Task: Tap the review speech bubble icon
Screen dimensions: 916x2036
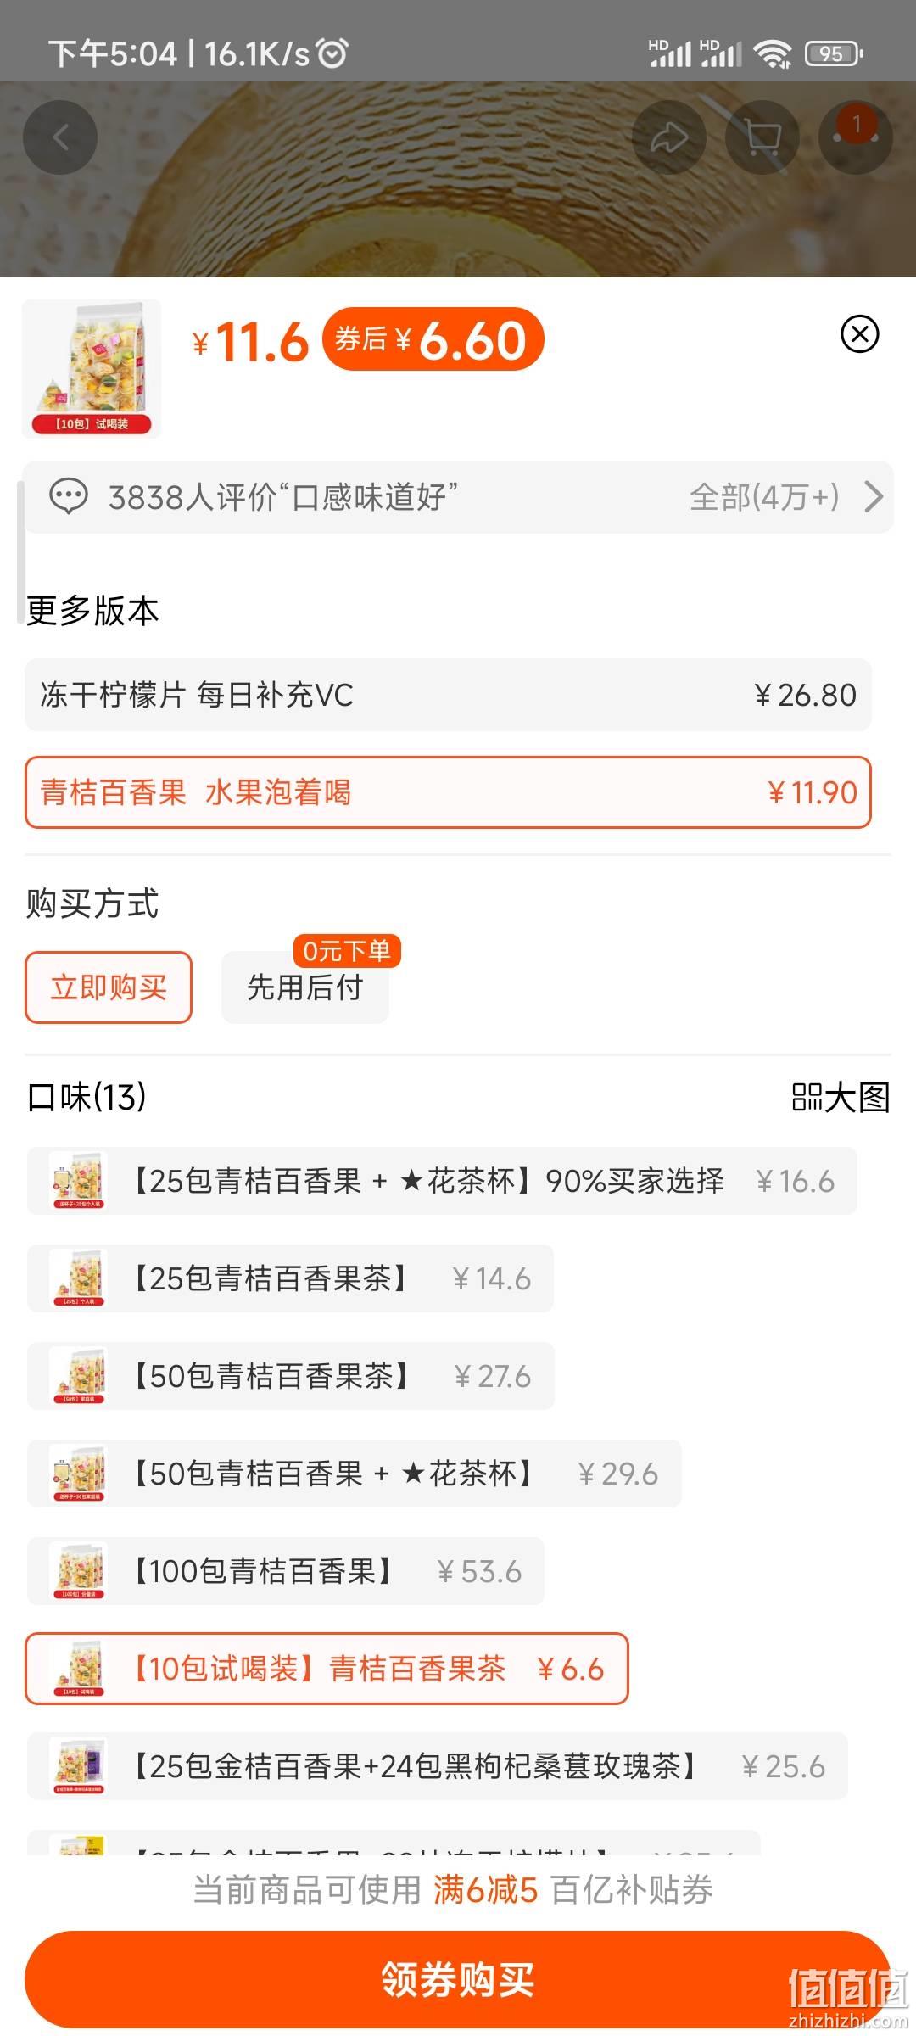Action: (68, 497)
